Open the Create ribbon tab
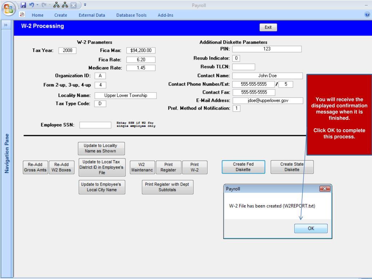 (61, 15)
